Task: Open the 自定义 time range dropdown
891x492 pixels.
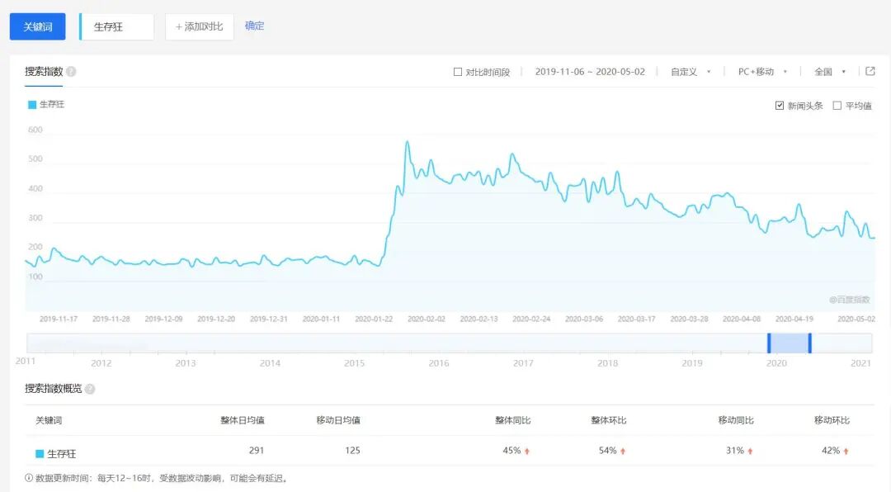Action: tap(691, 72)
